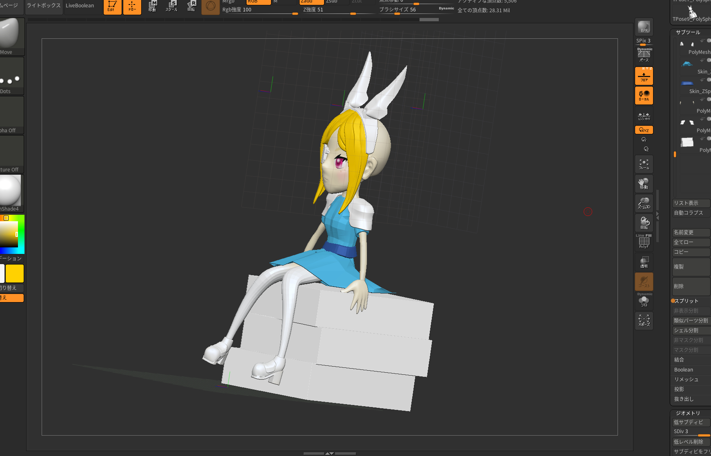Toggle Ghost (ゴースト) transparency mode
711x456 pixels.
(x=644, y=282)
